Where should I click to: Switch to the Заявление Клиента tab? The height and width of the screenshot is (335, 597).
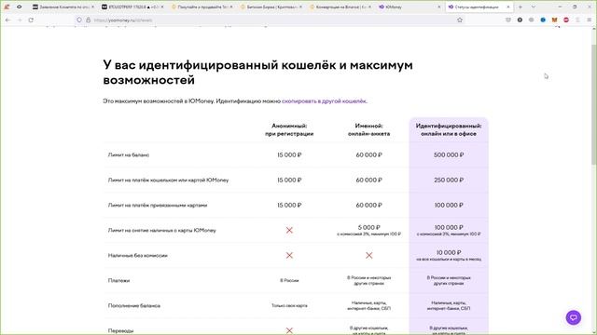tap(63, 7)
